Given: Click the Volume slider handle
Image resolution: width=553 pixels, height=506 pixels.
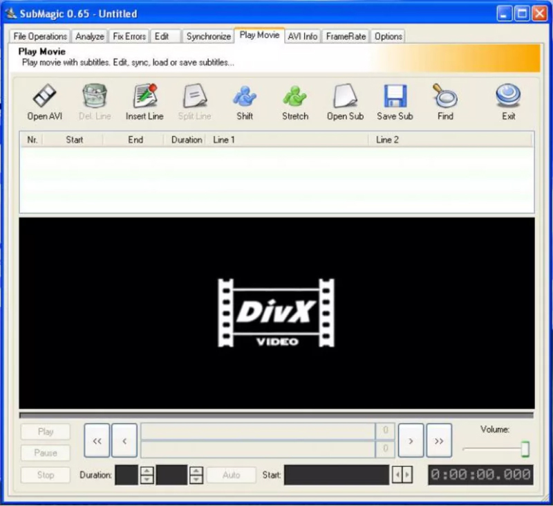Looking at the screenshot, I should (x=525, y=449).
